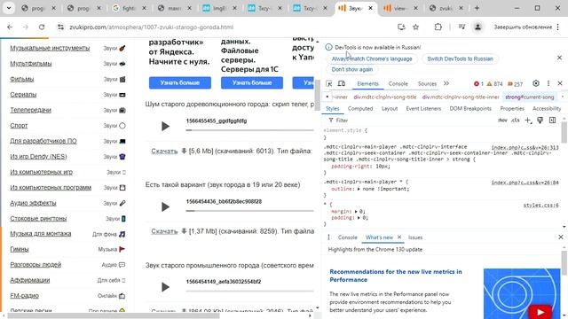Open the drawer three-dot menu
Image resolution: width=568 pixels, height=319 pixels.
(328, 237)
